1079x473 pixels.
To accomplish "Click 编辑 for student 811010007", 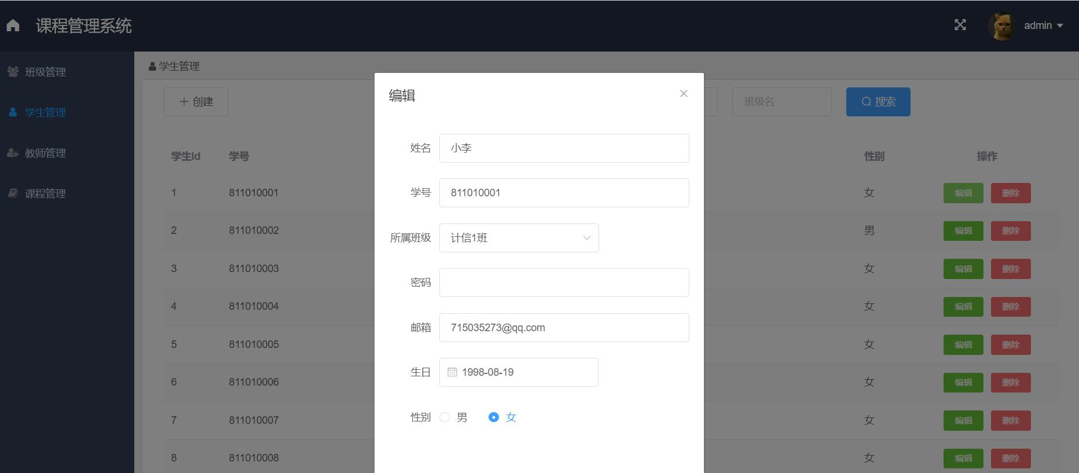I will [963, 421].
